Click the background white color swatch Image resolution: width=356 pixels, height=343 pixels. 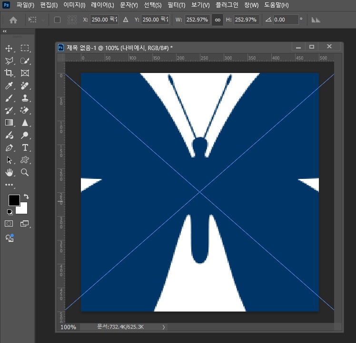click(24, 209)
